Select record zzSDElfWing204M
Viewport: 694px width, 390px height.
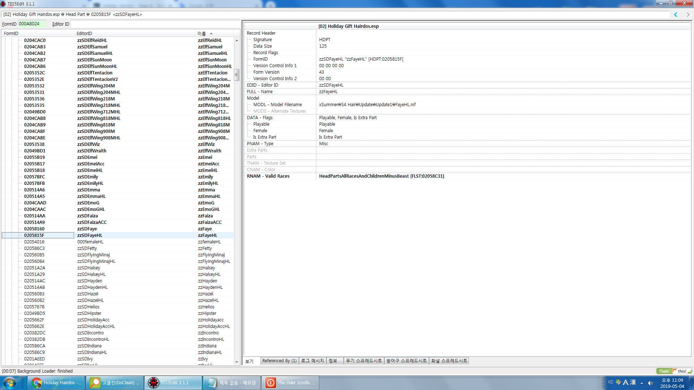pyautogui.click(x=117, y=86)
